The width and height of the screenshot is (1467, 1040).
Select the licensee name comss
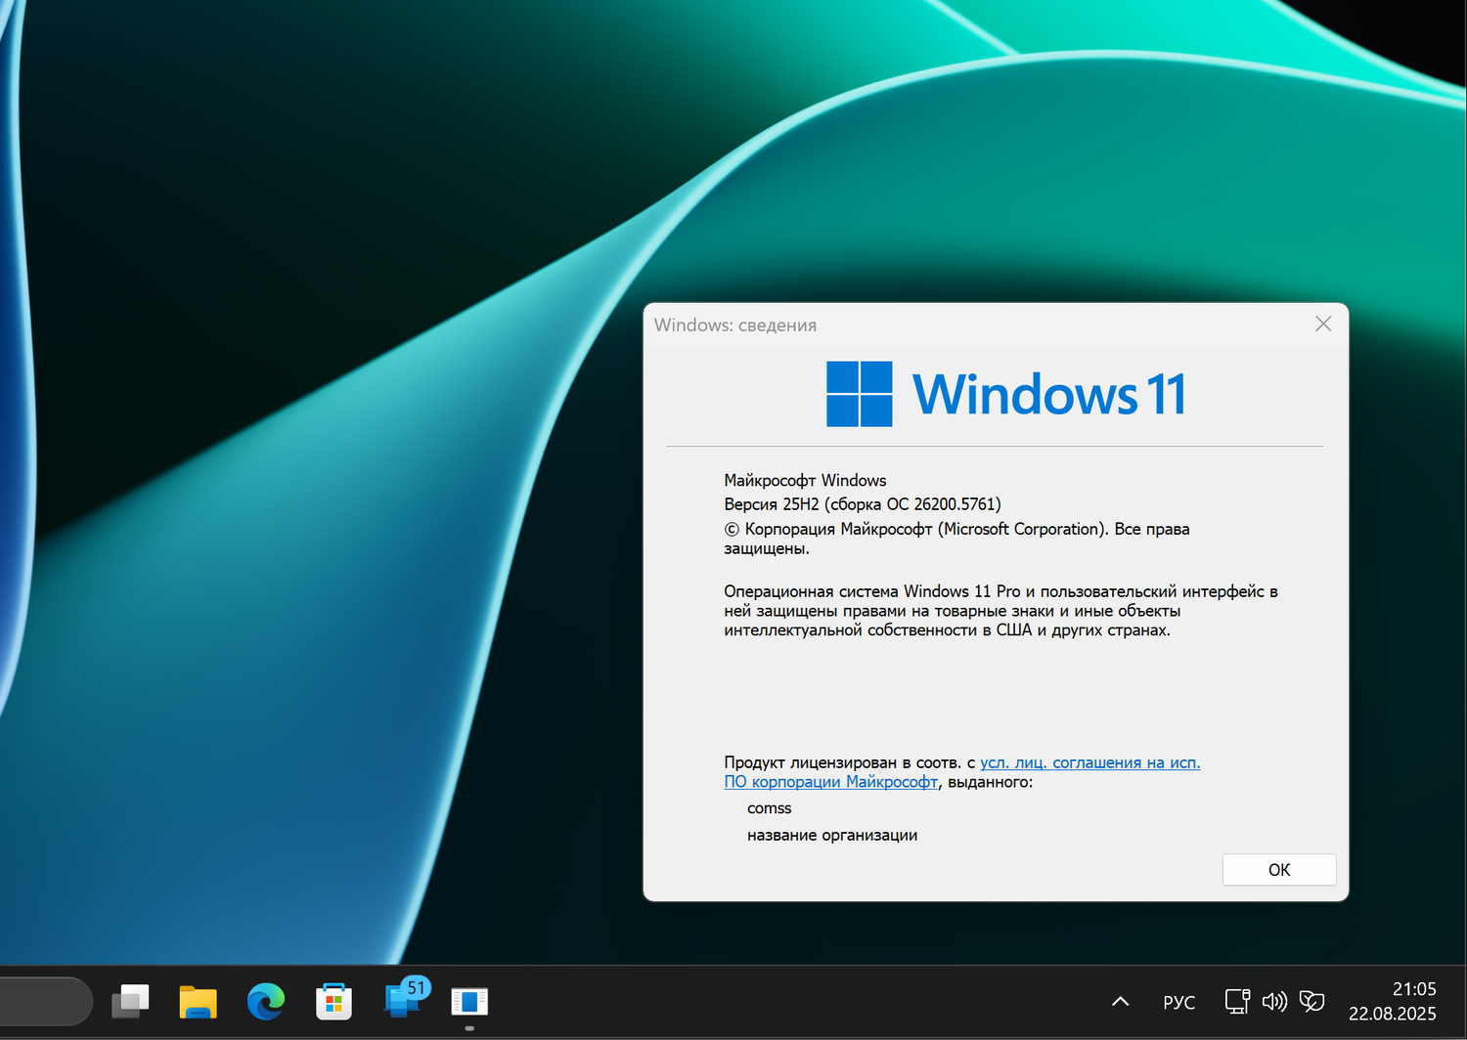coord(769,808)
